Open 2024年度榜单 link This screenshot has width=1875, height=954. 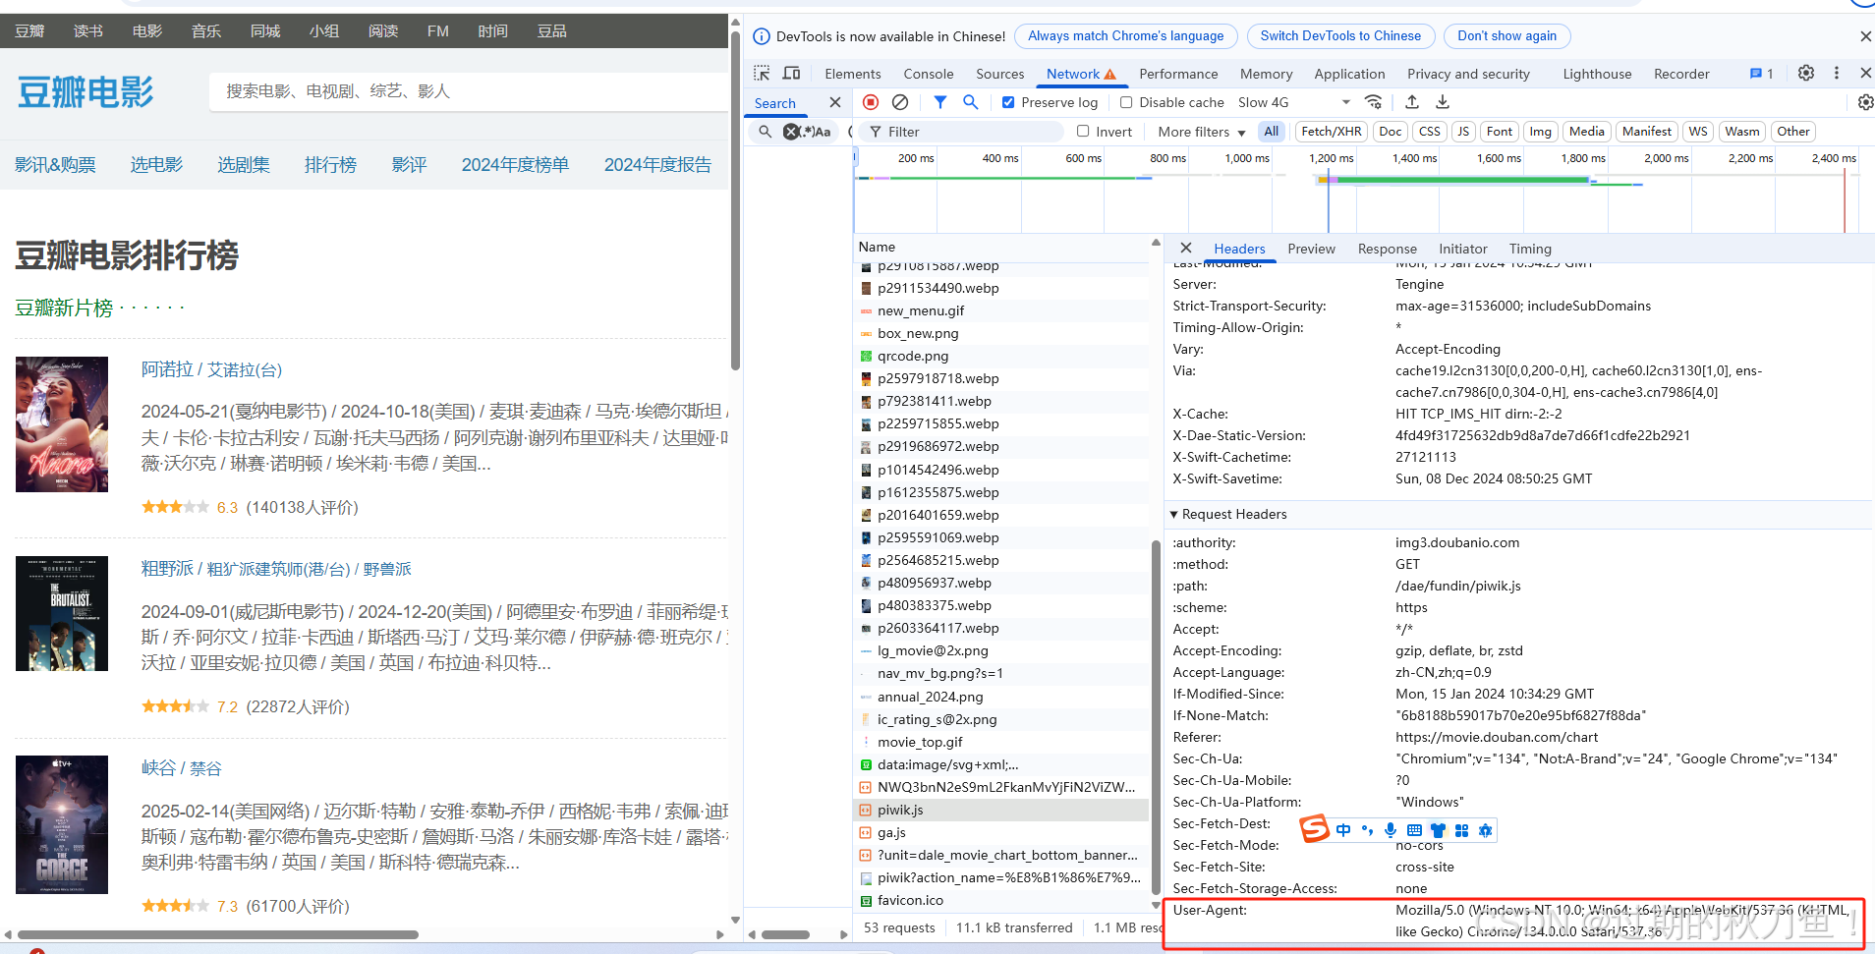tap(515, 165)
